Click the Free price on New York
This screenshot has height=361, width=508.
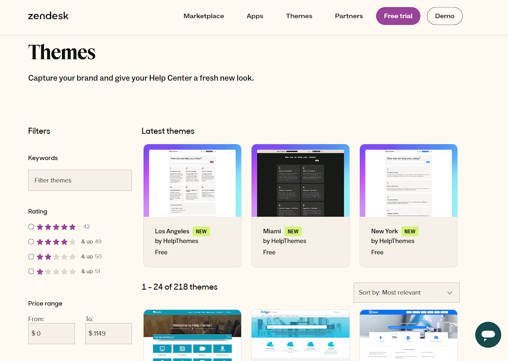(377, 252)
